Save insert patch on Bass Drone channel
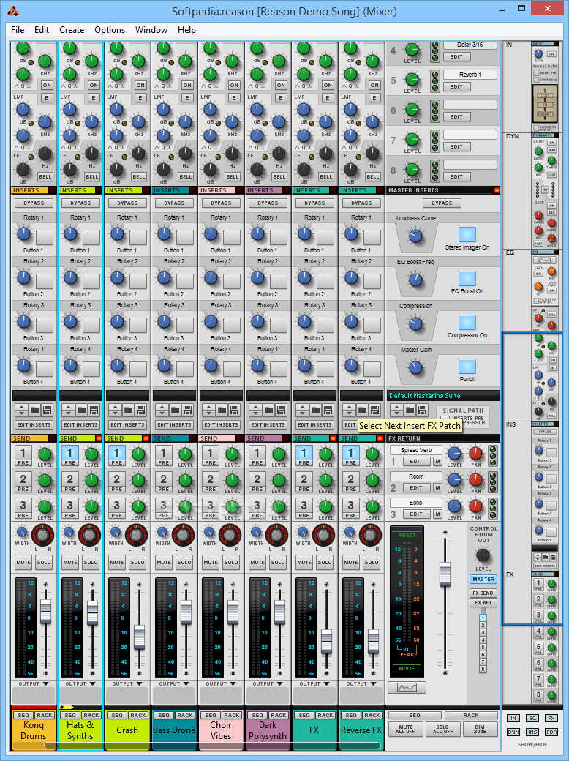The width and height of the screenshot is (569, 761). tap(188, 410)
